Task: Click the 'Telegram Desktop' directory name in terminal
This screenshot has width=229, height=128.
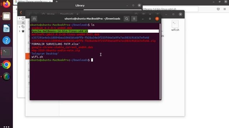Action: pos(44,54)
